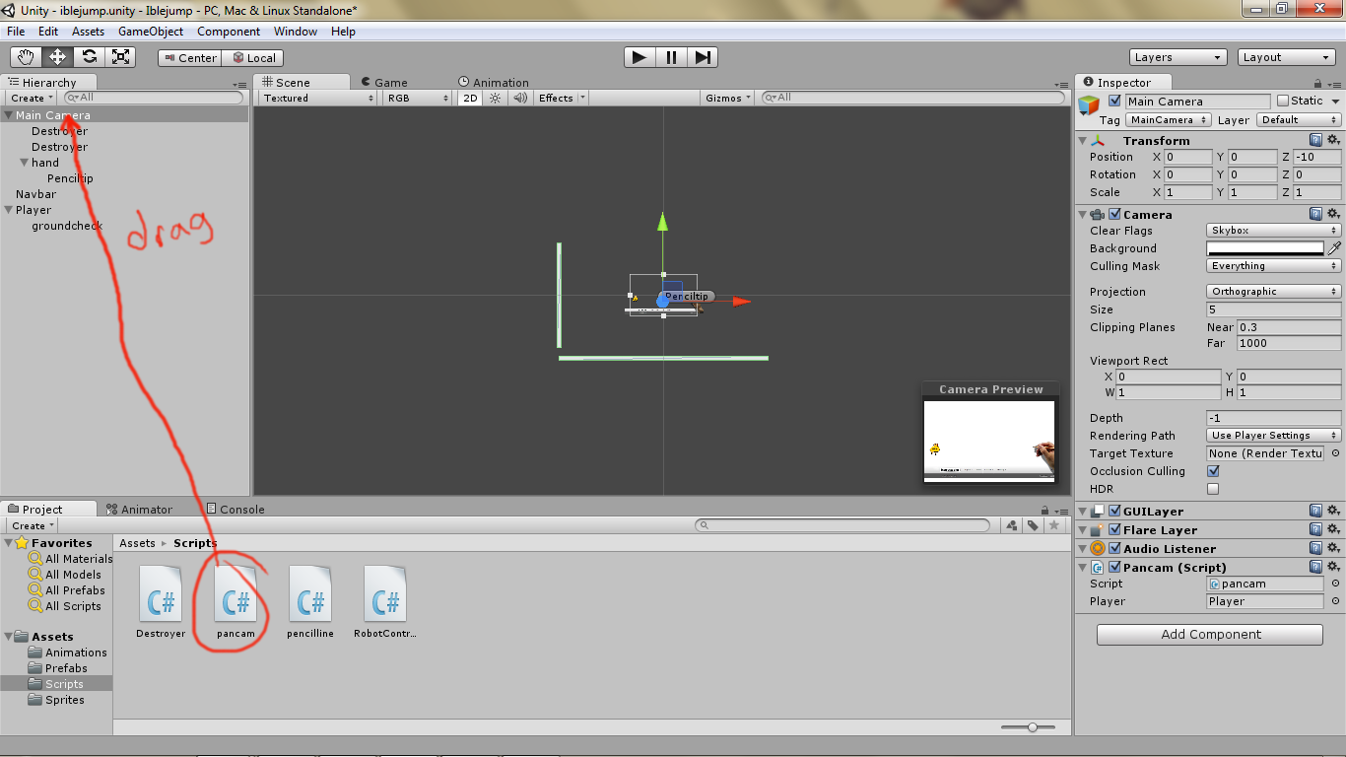
Task: Select the Hand pan tool
Action: (x=26, y=56)
